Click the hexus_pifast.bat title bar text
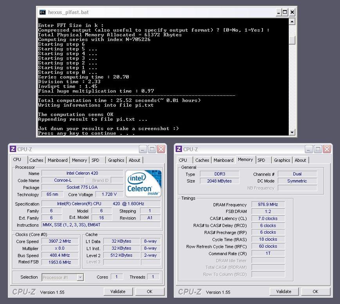This screenshot has width=340, height=304. (x=68, y=13)
